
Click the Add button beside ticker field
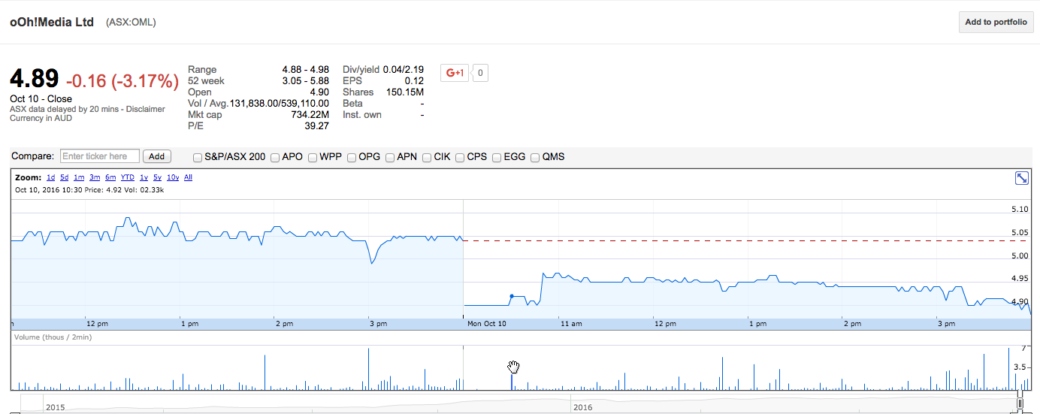(x=156, y=156)
